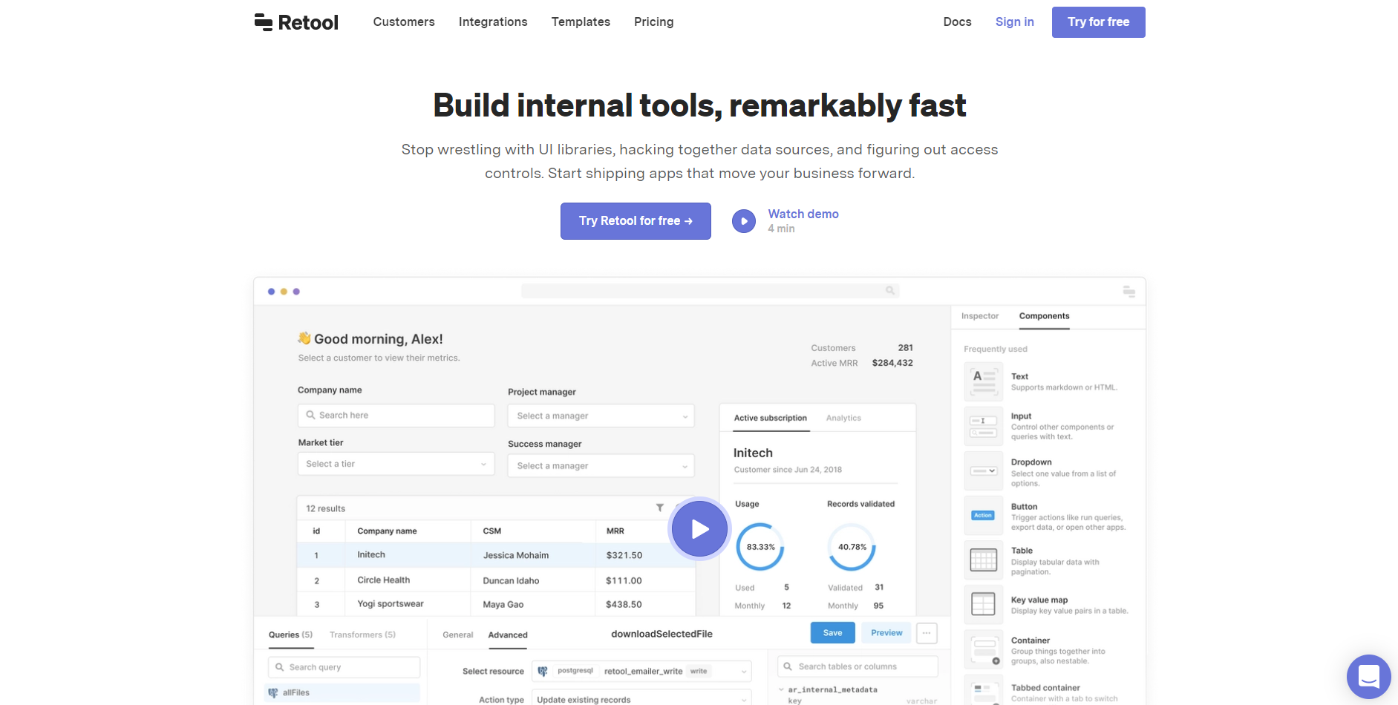Switch to the Components tab

tap(1044, 316)
